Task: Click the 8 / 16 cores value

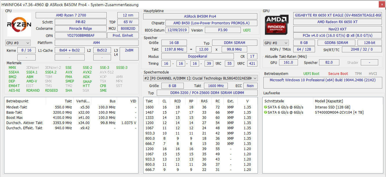Action: coord(26,50)
